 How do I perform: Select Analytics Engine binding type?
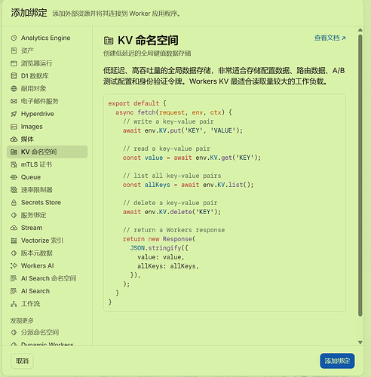tap(48, 38)
